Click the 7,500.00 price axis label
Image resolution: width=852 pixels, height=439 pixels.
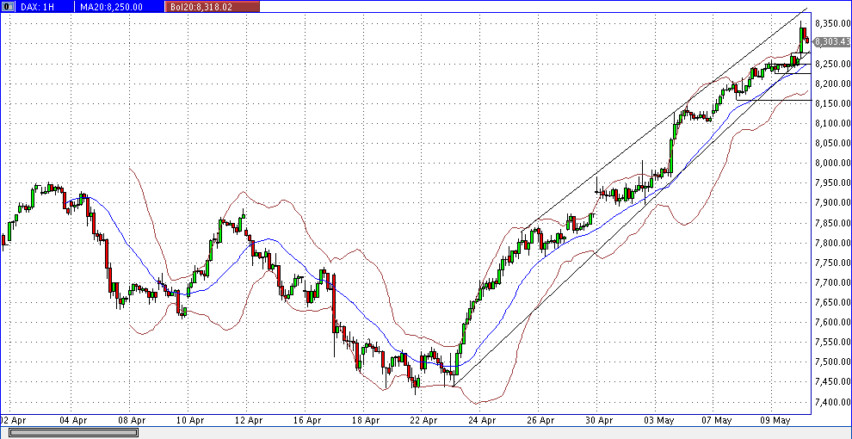click(x=832, y=362)
